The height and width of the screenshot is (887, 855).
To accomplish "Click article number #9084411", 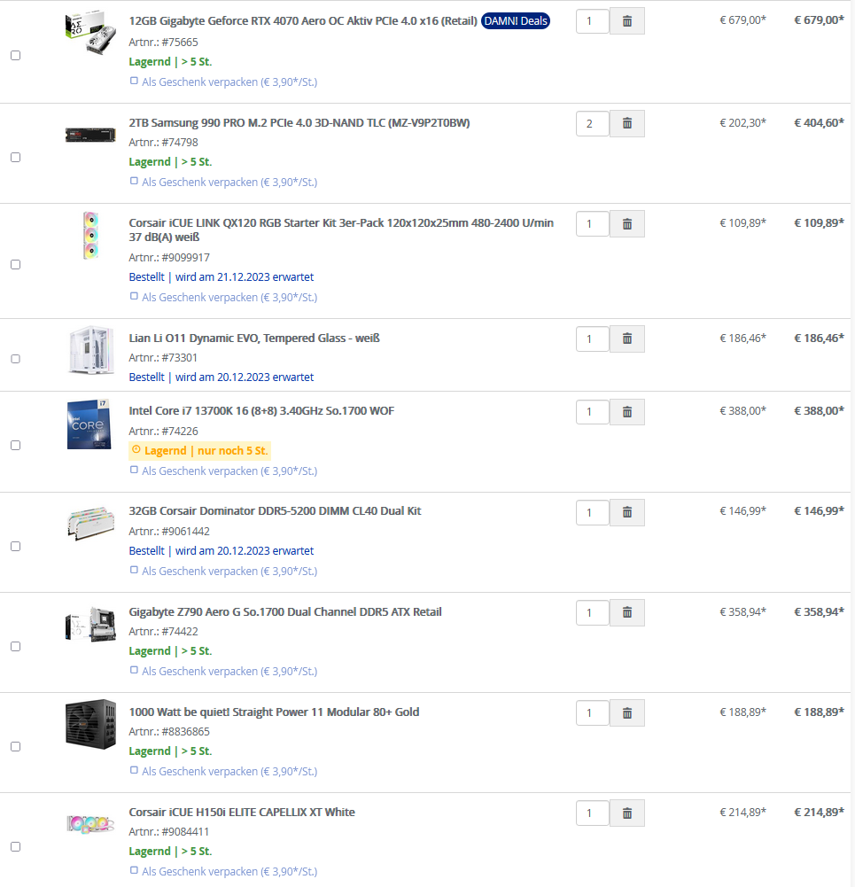I will (185, 831).
